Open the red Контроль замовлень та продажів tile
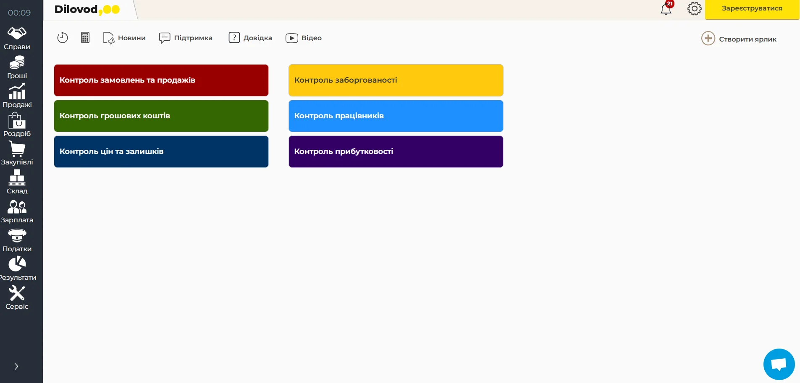The height and width of the screenshot is (383, 800). point(161,80)
